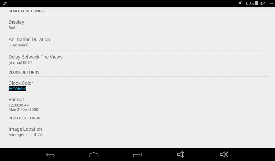Tap the battery status icon
275x161 pixels.
pos(256,3)
